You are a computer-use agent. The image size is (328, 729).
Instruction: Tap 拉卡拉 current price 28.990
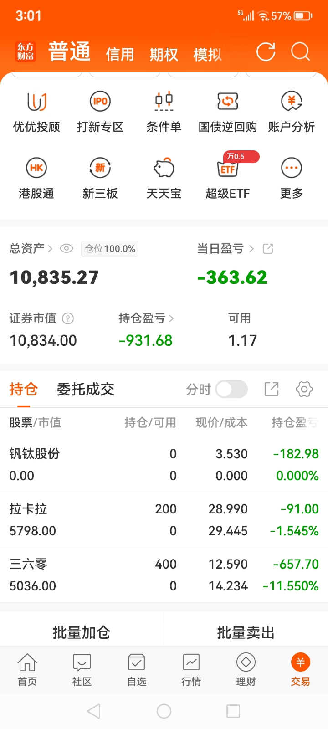tap(228, 509)
